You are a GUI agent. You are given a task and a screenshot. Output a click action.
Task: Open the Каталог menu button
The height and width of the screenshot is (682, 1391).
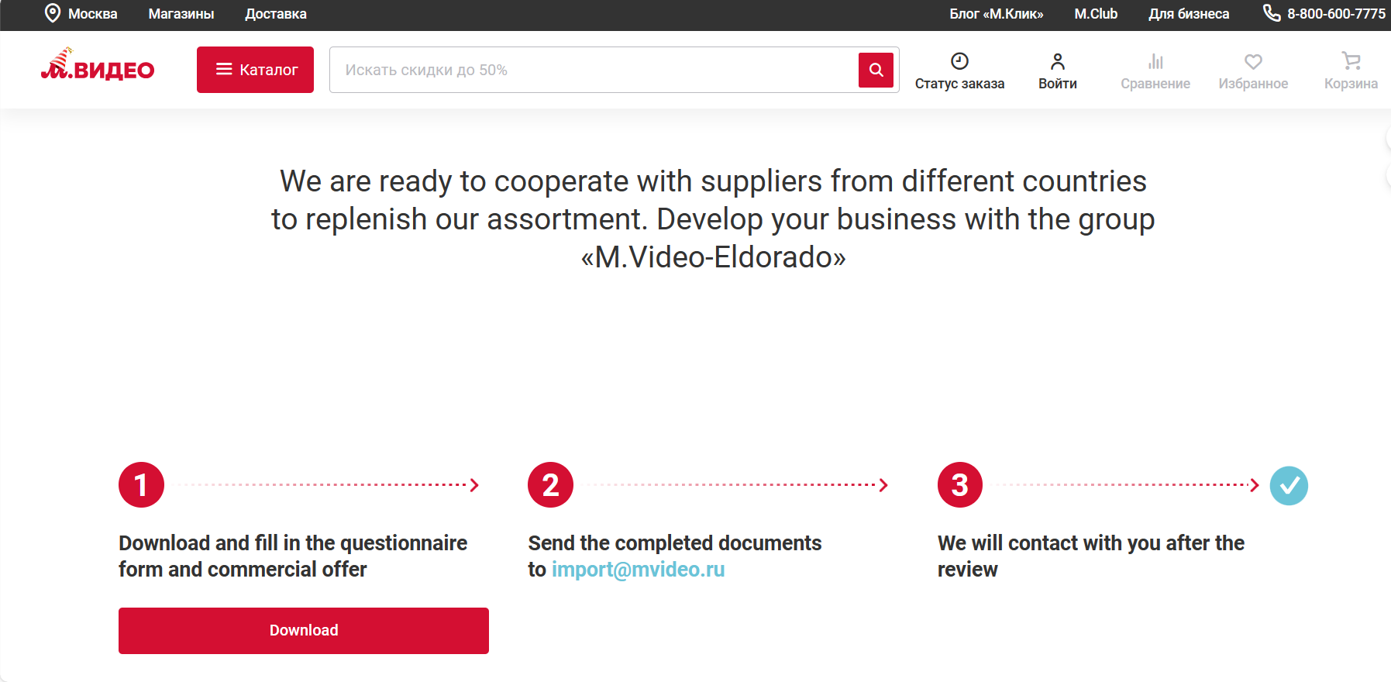click(x=255, y=70)
